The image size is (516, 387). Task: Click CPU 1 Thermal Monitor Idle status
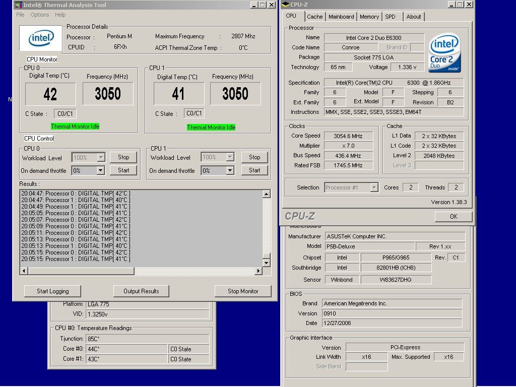pos(211,127)
